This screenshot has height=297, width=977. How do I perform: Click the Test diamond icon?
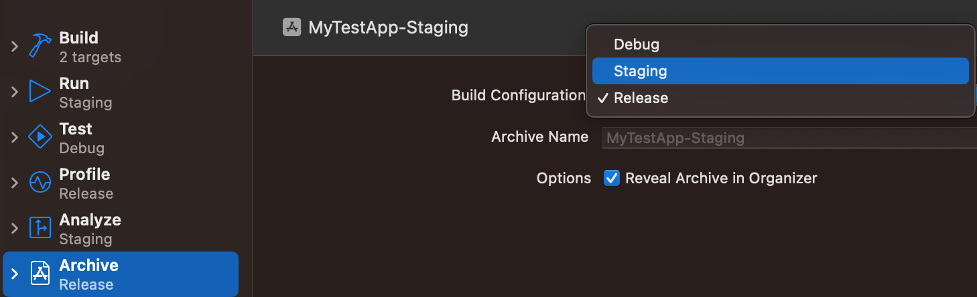(x=40, y=137)
